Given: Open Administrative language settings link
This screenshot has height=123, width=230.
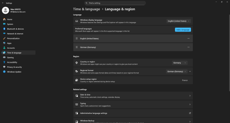Looking at the screenshot, I should [133, 113].
